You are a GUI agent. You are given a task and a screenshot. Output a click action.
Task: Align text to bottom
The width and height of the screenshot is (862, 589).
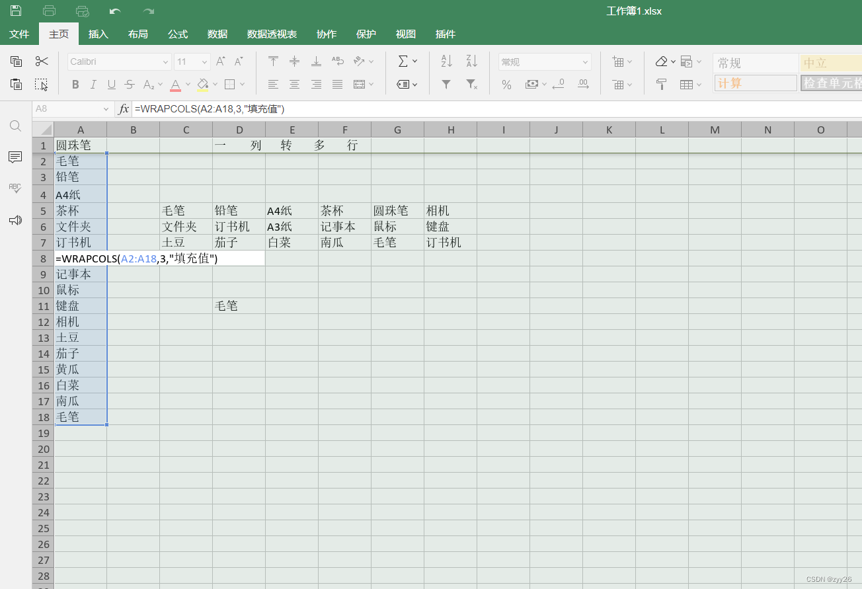(x=316, y=61)
